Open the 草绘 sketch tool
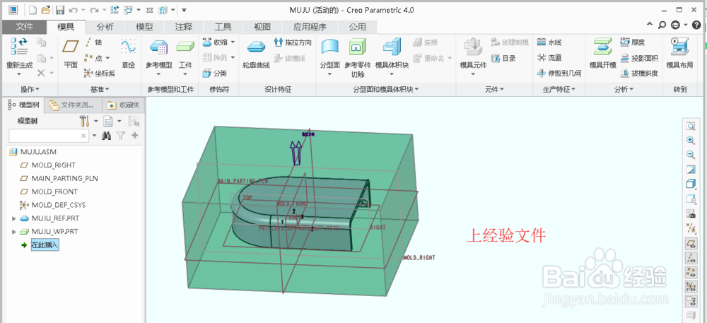The height and width of the screenshot is (323, 707). [128, 54]
